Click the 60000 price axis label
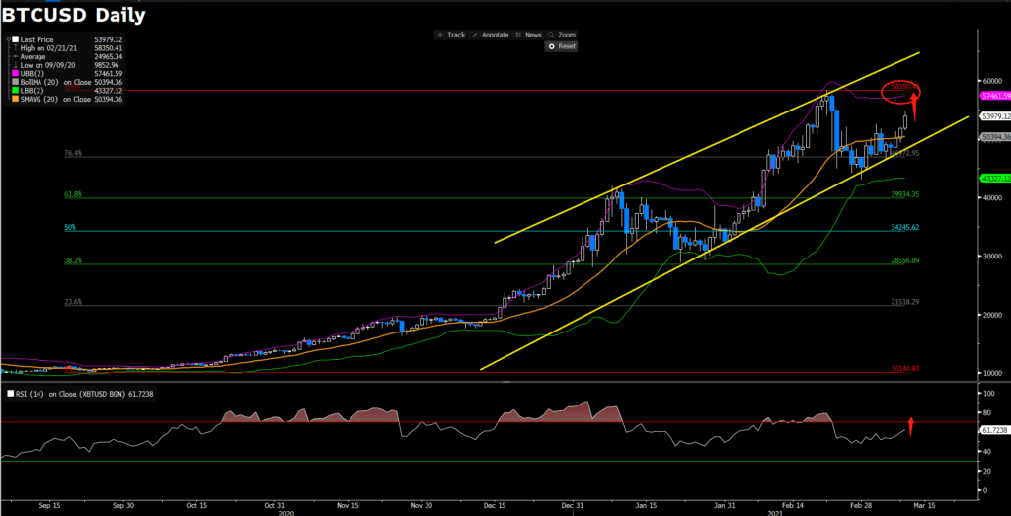 (992, 81)
